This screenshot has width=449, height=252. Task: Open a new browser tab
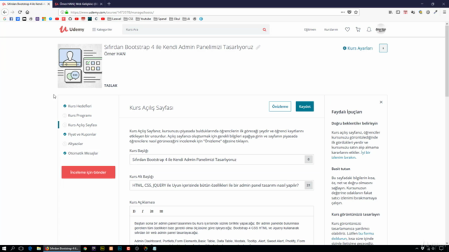click(109, 4)
